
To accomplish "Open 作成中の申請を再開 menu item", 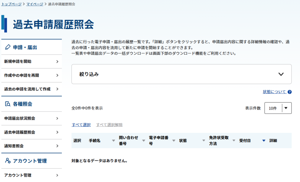I will [x=31, y=75].
